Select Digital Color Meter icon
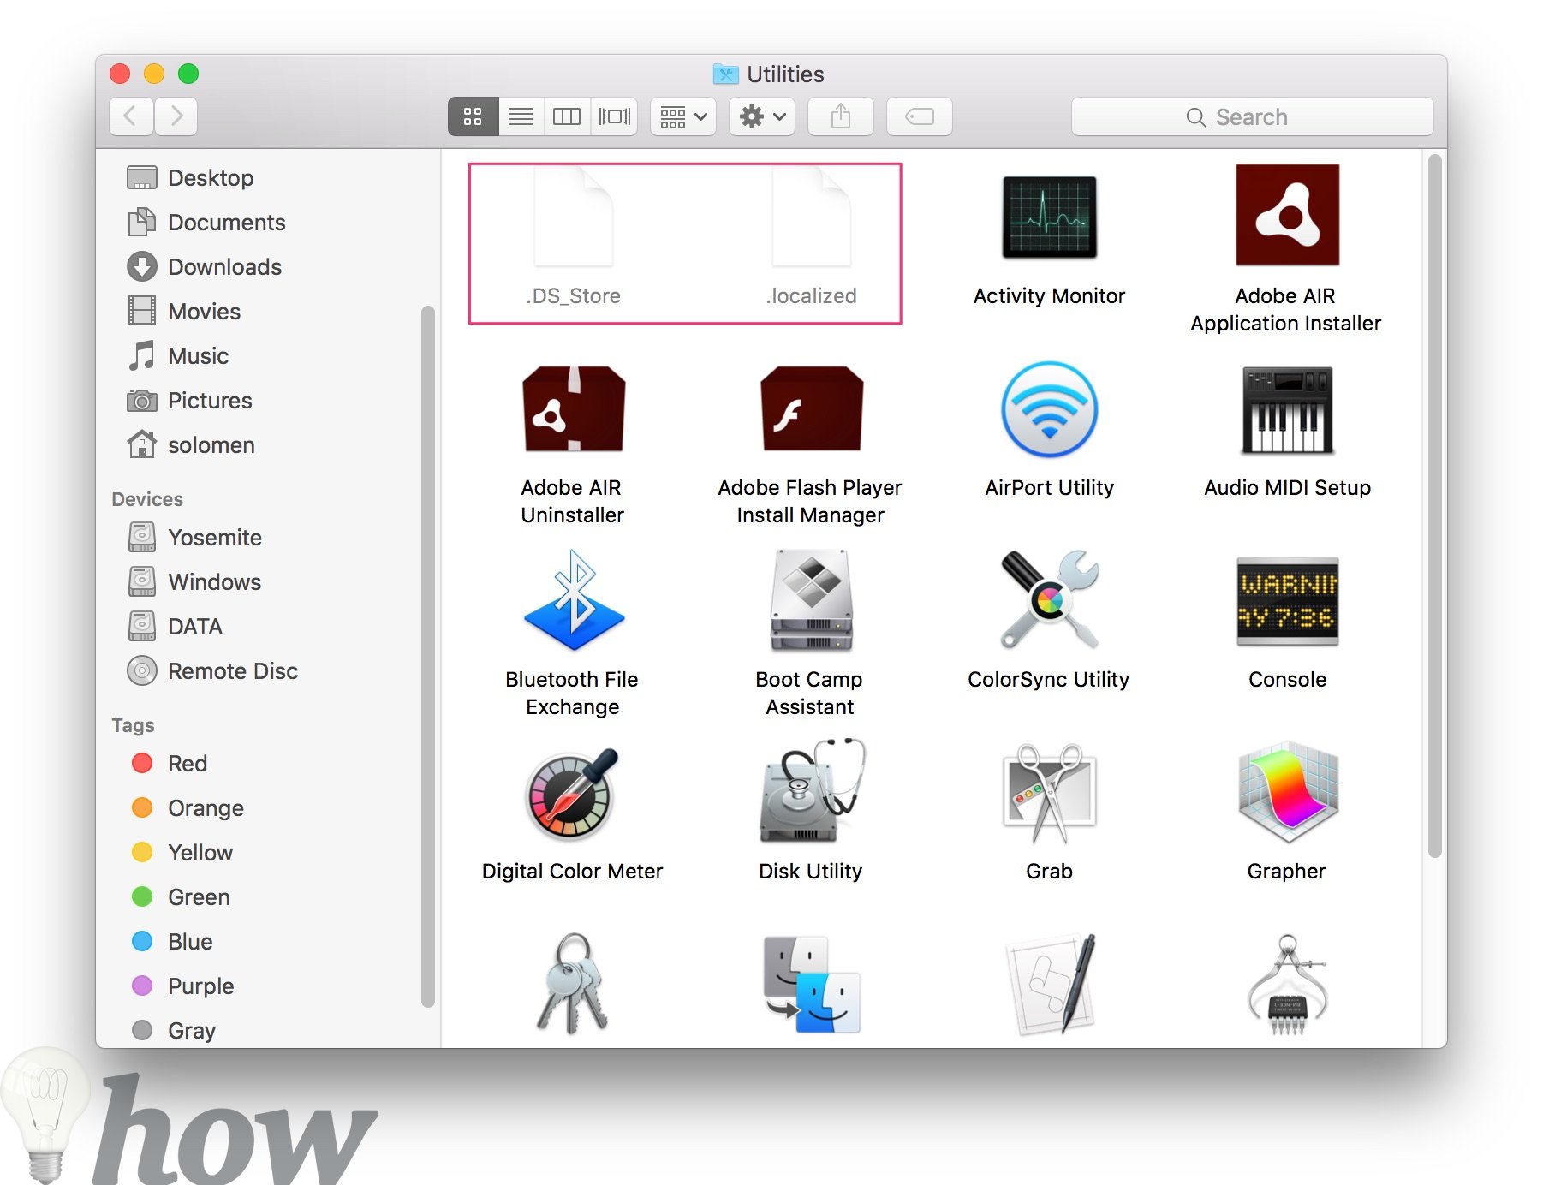Screen dimensions: 1543x1185 [x=572, y=794]
